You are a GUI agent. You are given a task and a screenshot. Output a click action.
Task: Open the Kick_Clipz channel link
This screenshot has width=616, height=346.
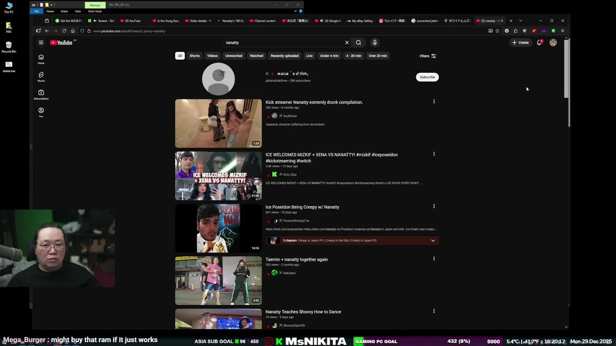290,174
